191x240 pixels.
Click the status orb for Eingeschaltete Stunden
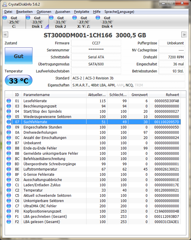[x=9, y=127]
